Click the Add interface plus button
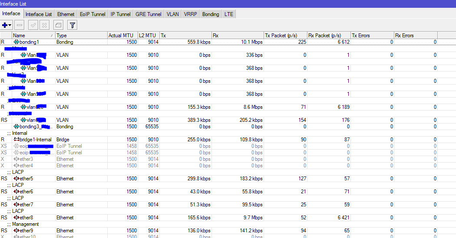456x238 pixels. (5, 25)
